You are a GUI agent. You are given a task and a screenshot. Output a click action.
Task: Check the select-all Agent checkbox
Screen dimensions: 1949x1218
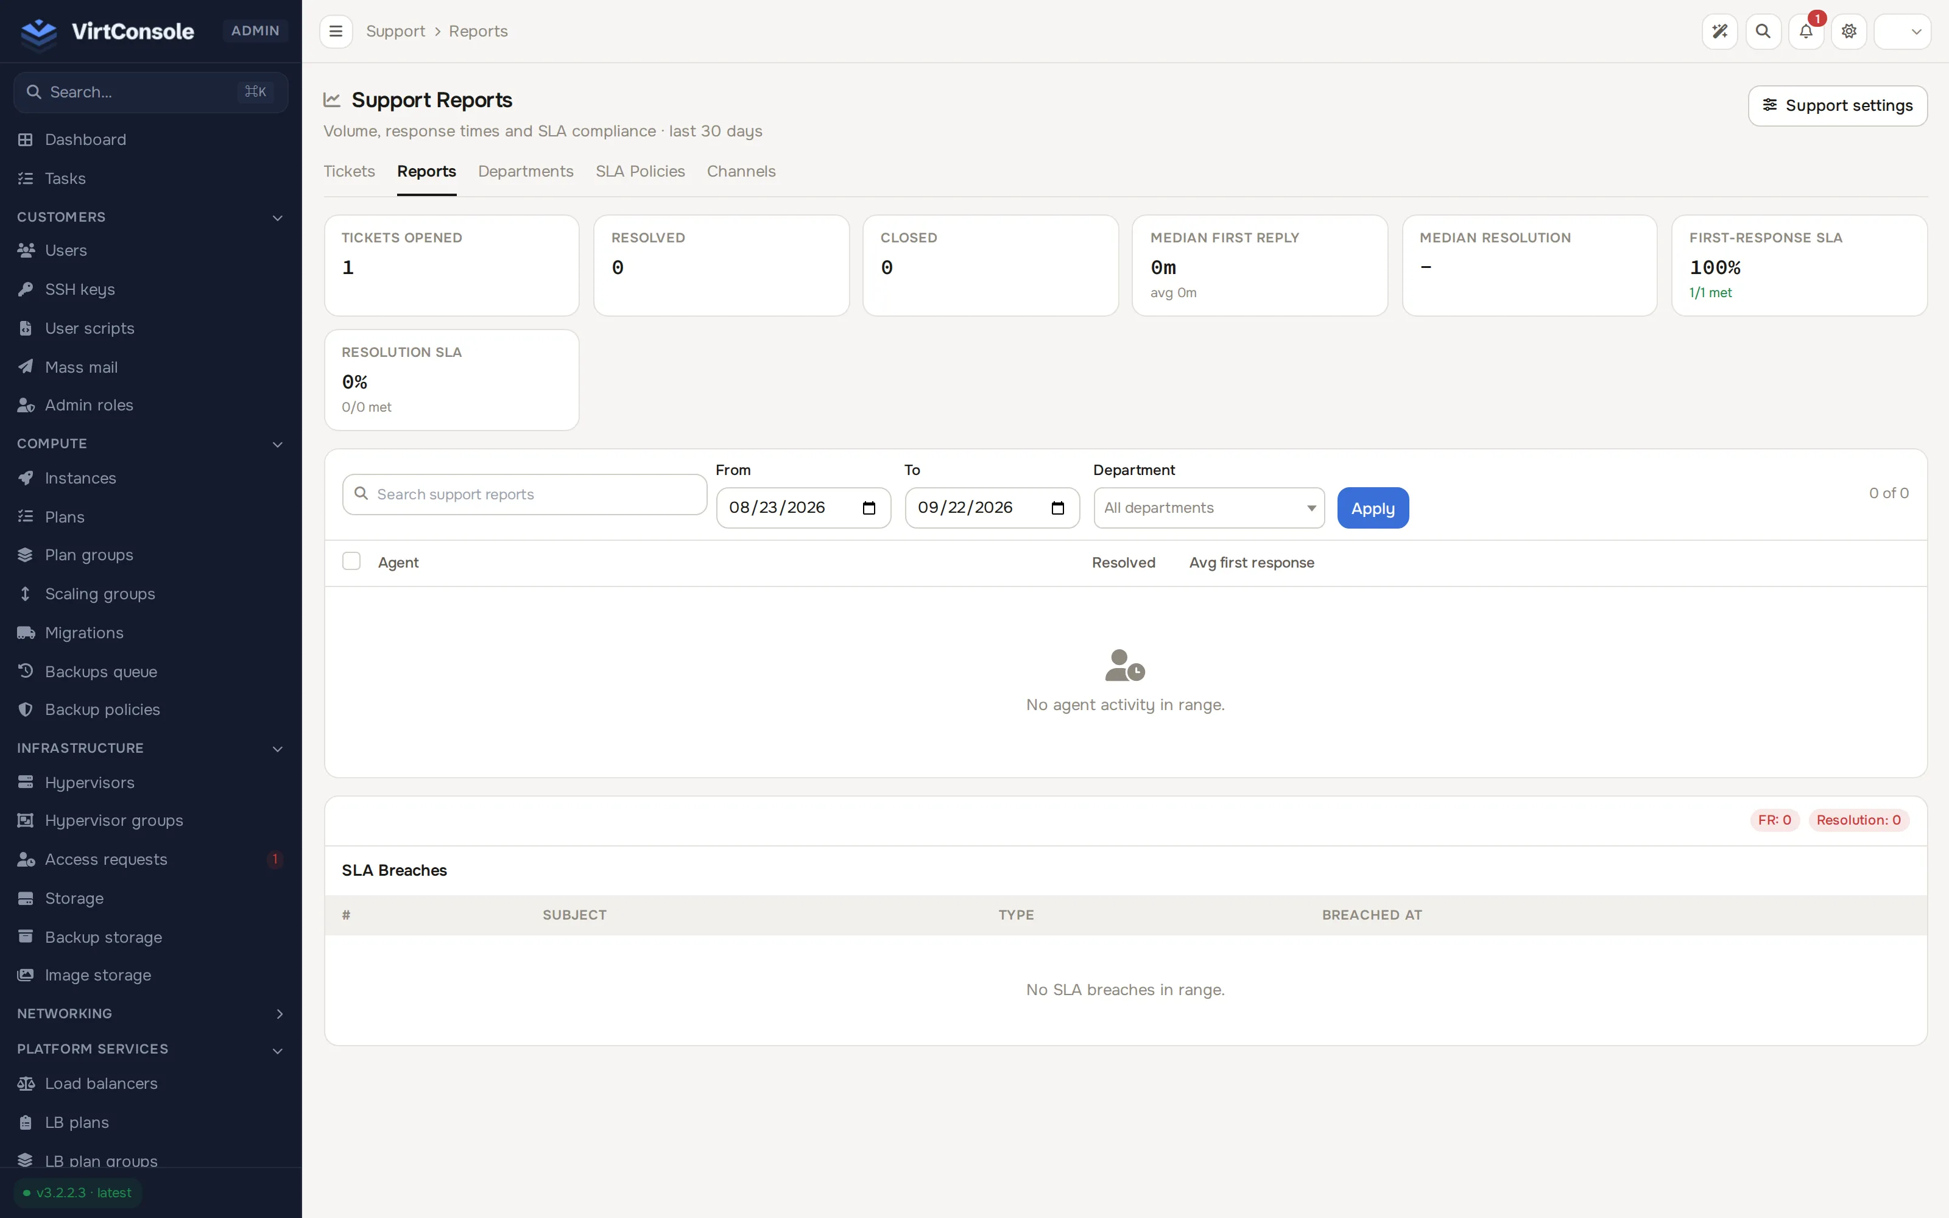[351, 561]
